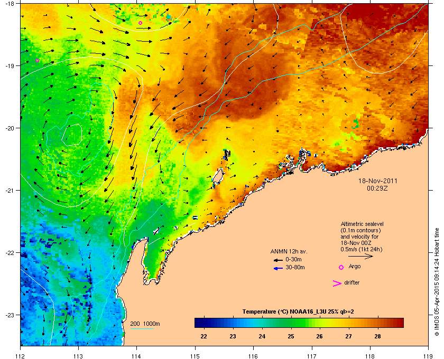Click the longitude axis label '115'
444x359 pixels.
(195, 356)
